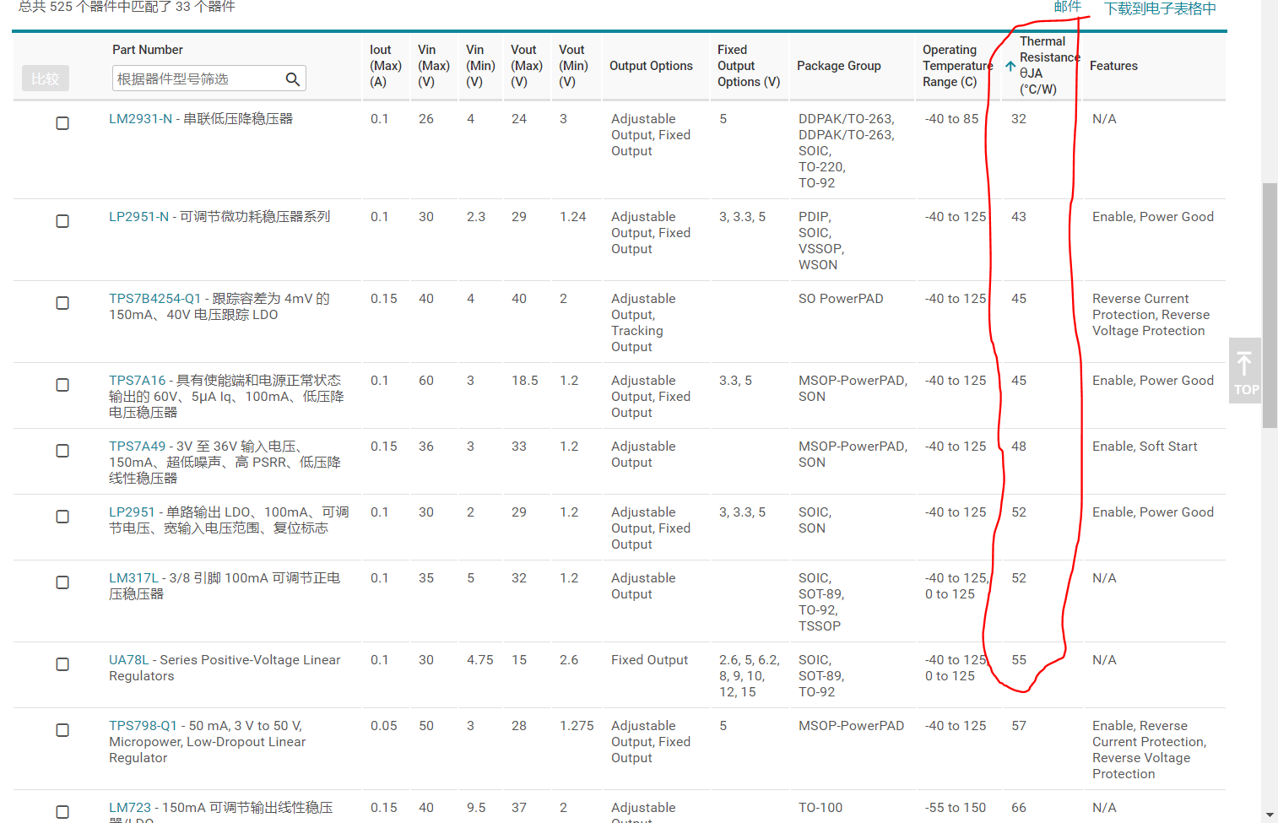Click the Package Group column header
The height and width of the screenshot is (823, 1278).
tap(839, 66)
